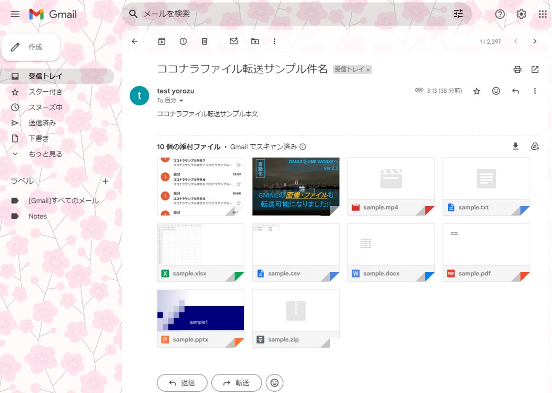
Task: Expand 'もっと見る' in sidebar
Action: (x=45, y=154)
